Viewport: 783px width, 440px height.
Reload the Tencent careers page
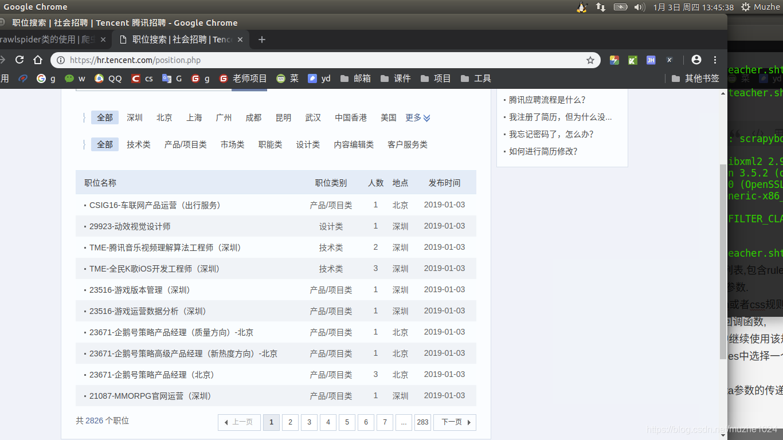(x=19, y=60)
